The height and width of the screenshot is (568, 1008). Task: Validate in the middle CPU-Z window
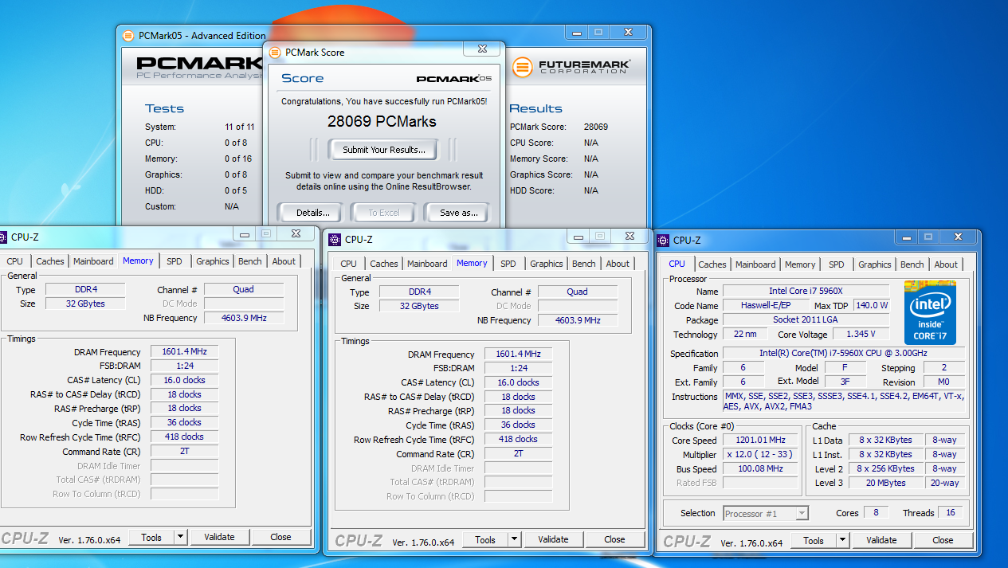click(553, 539)
